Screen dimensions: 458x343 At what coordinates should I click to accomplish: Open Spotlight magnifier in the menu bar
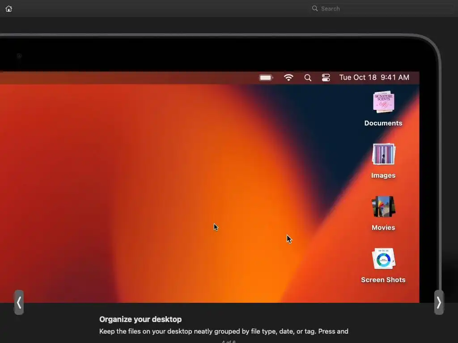click(308, 78)
